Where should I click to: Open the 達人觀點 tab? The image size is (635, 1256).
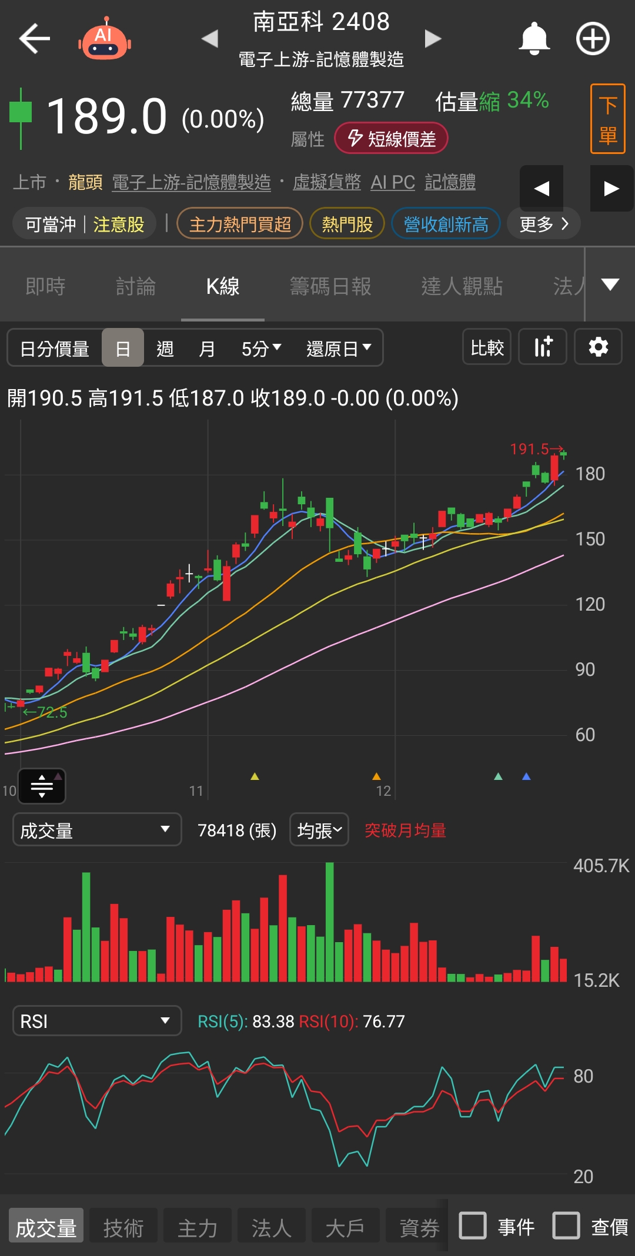(x=462, y=286)
